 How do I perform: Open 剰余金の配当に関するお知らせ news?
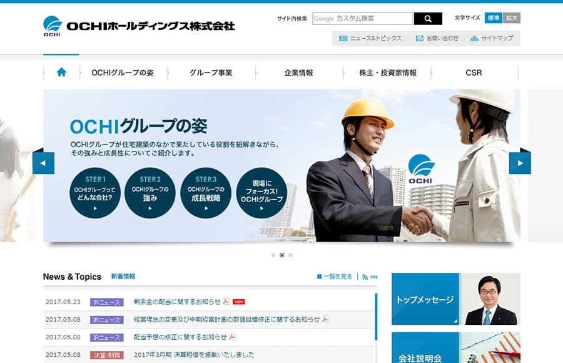pos(177,302)
